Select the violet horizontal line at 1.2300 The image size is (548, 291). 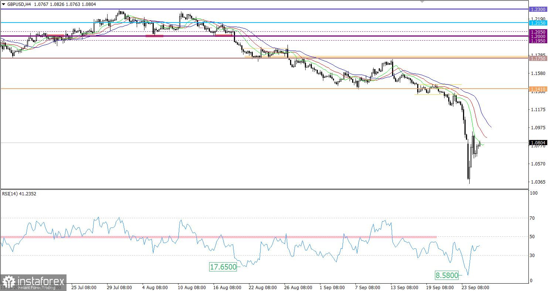[264, 9]
